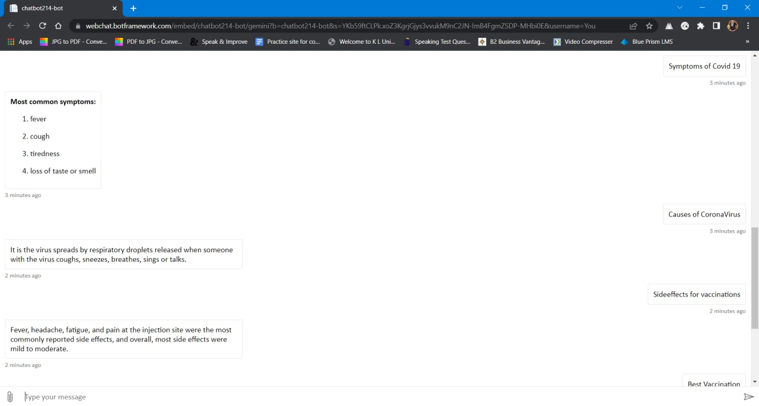Open the Apps bookmark shortcut

point(20,41)
